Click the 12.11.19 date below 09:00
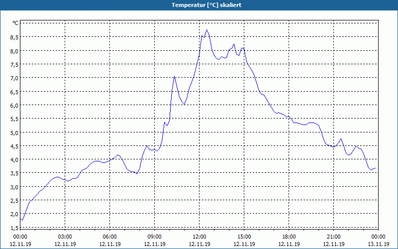 pos(155,244)
